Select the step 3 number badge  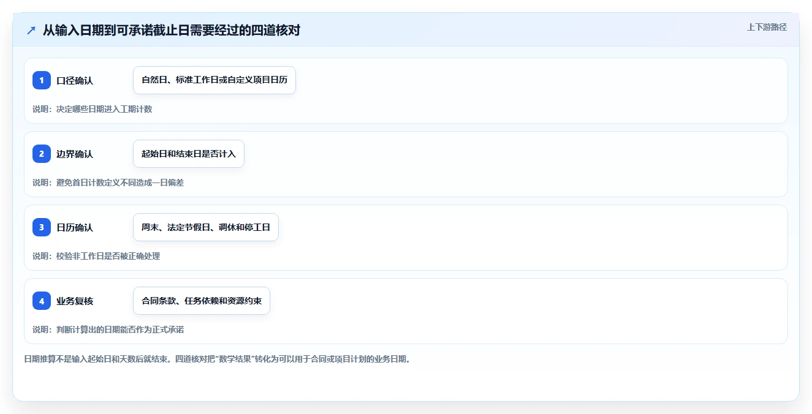(42, 227)
